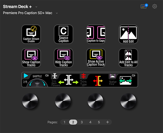Select the Source Caption key
This screenshot has width=163, height=133.
(x=64, y=34)
